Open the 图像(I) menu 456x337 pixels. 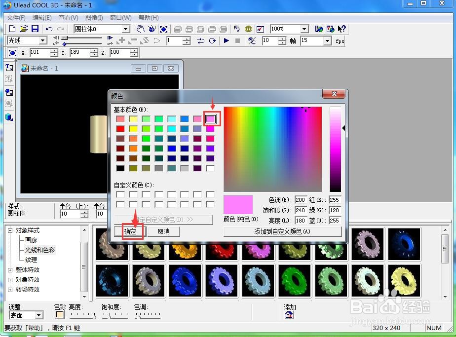tap(94, 17)
